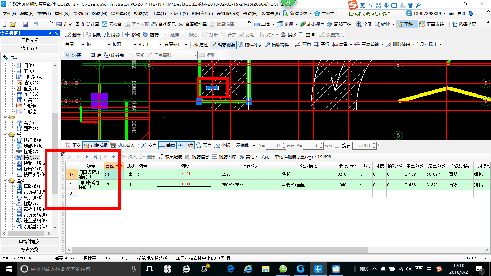
Task: Click 拾取构件 pick component eyedropper
Action: [277, 45]
